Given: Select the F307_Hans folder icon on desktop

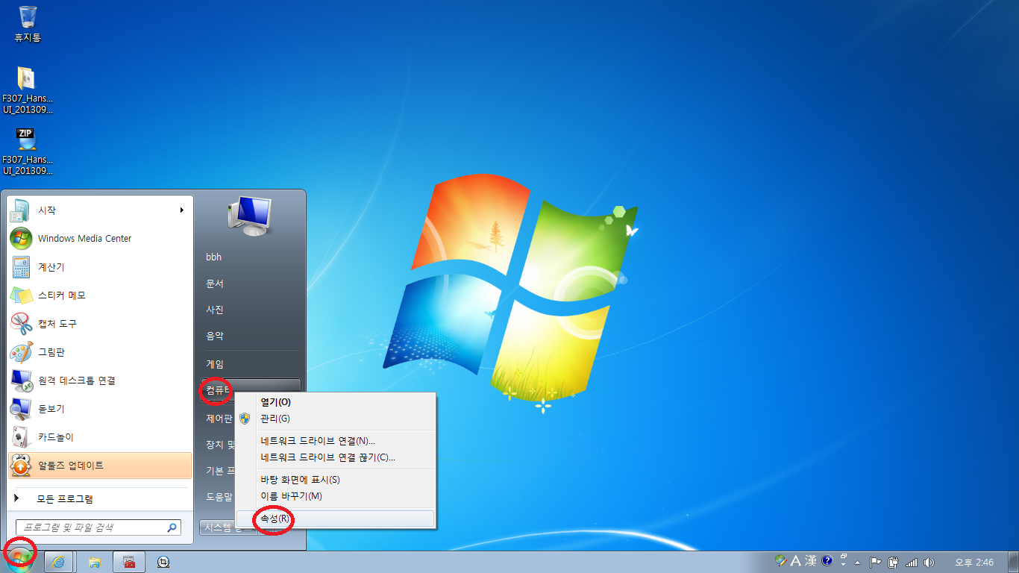Looking at the screenshot, I should (x=28, y=90).
